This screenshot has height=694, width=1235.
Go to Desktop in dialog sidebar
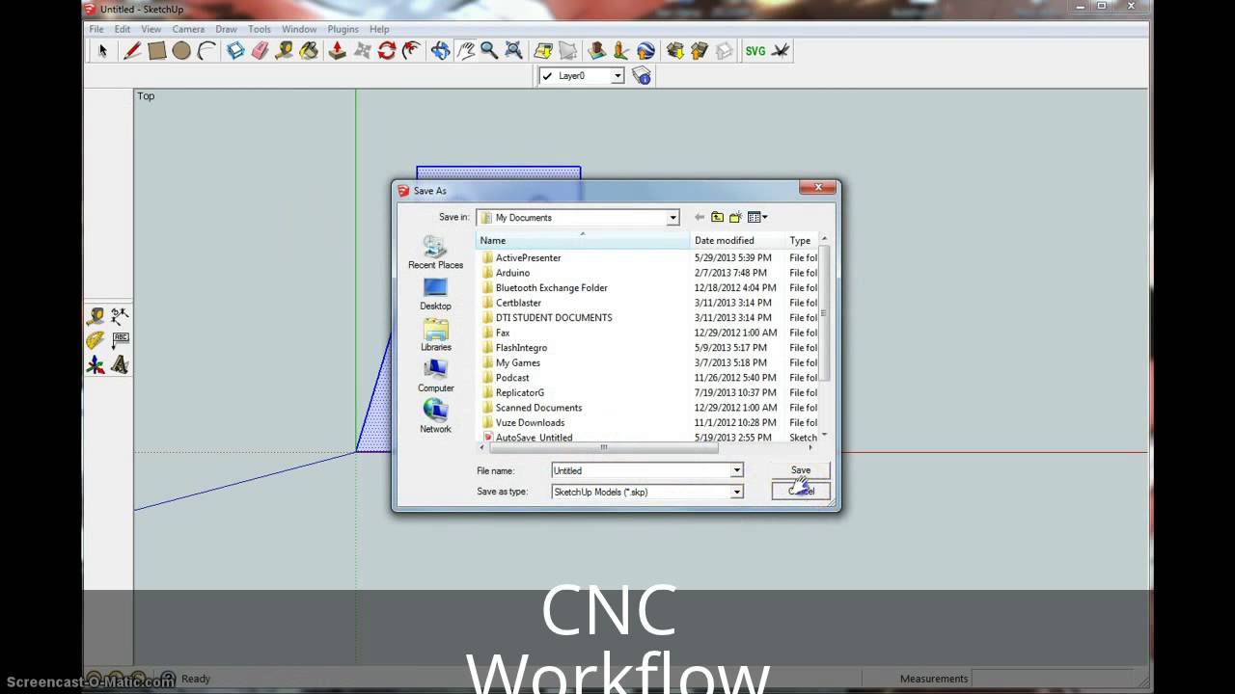(435, 294)
